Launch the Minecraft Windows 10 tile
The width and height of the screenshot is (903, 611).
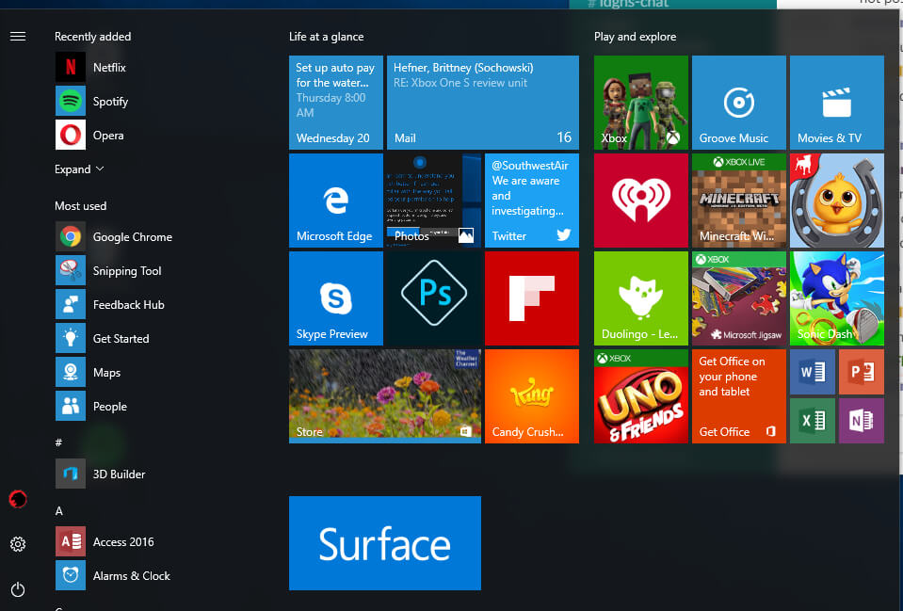pos(739,201)
